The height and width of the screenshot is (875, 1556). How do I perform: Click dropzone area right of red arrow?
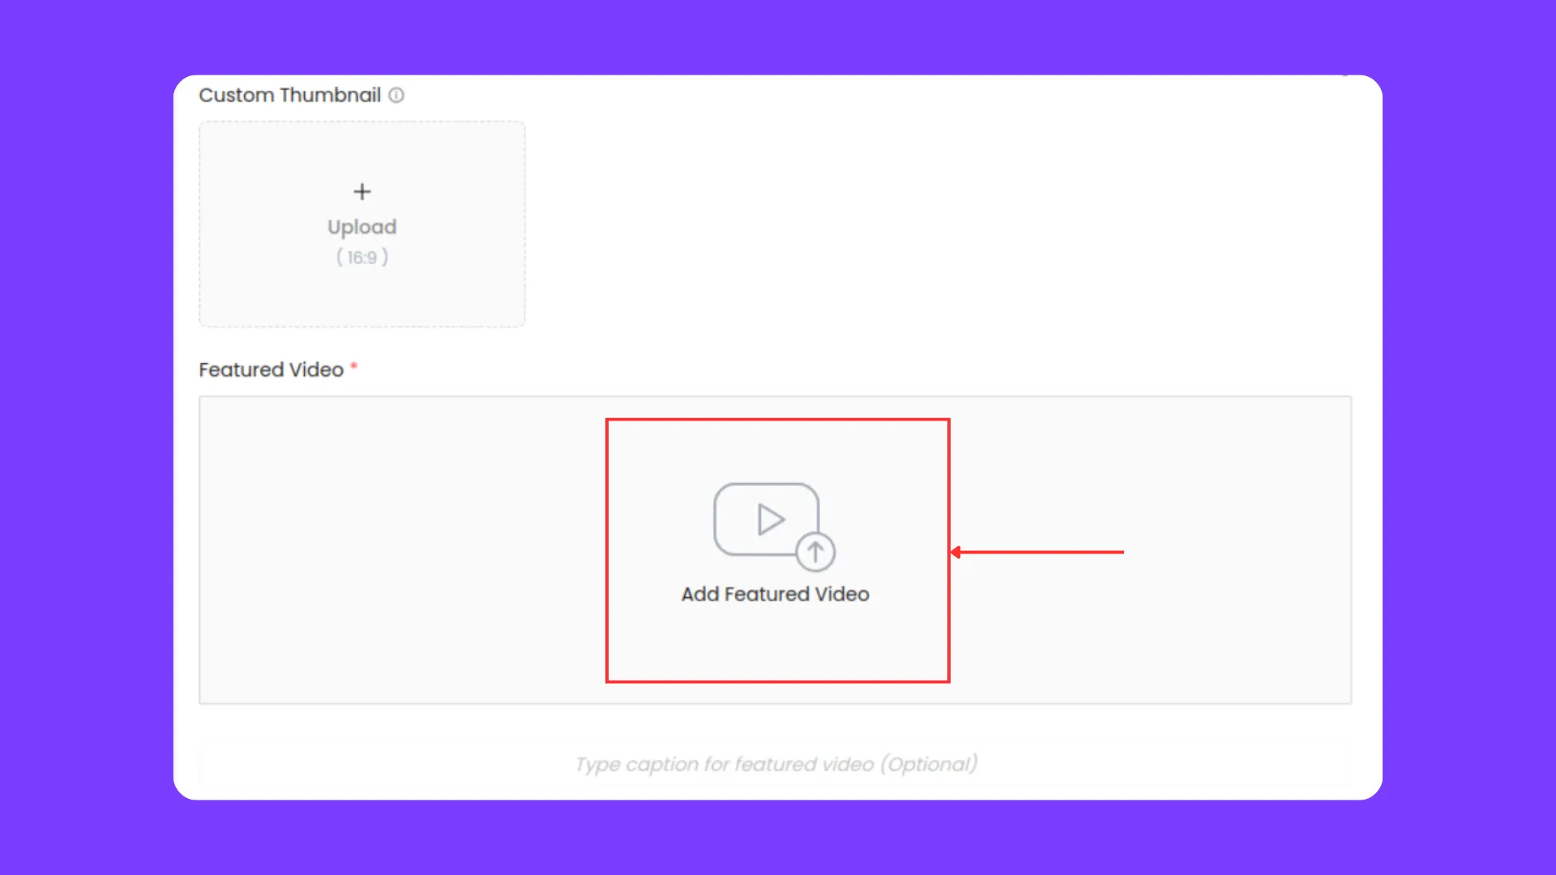1238,550
